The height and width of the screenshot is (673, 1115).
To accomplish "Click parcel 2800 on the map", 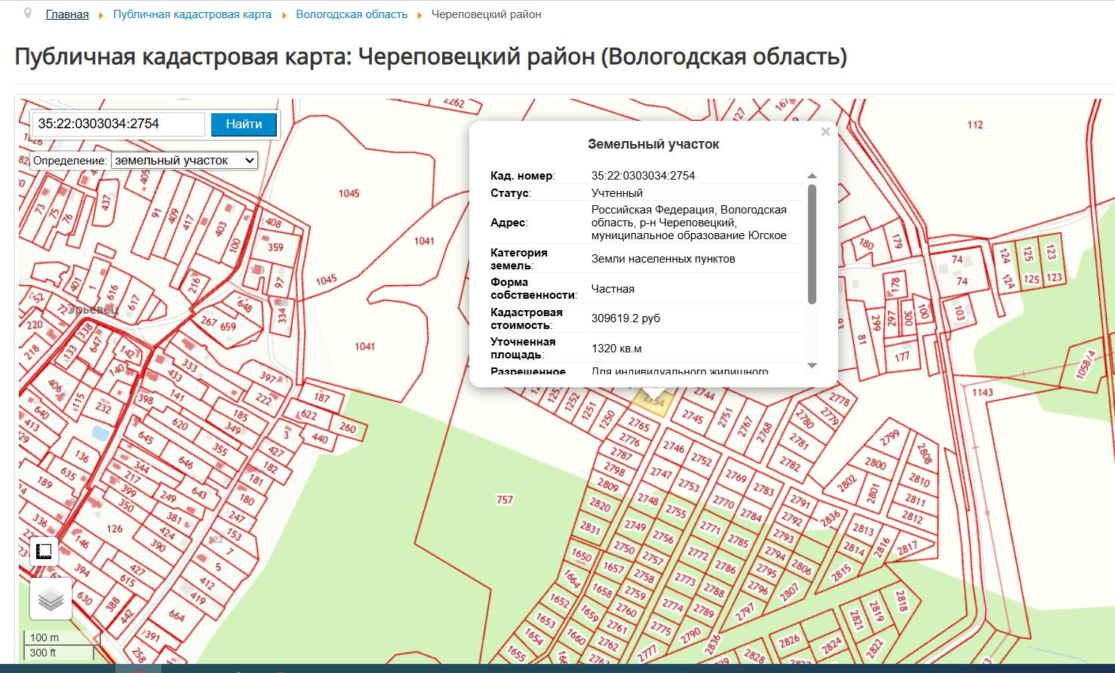I will (x=875, y=463).
